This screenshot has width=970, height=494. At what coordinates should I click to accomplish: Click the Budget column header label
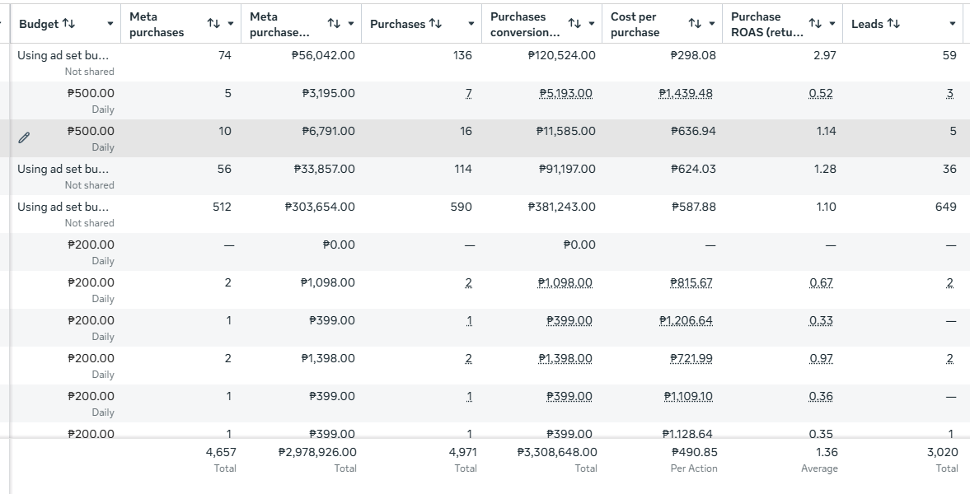[39, 24]
